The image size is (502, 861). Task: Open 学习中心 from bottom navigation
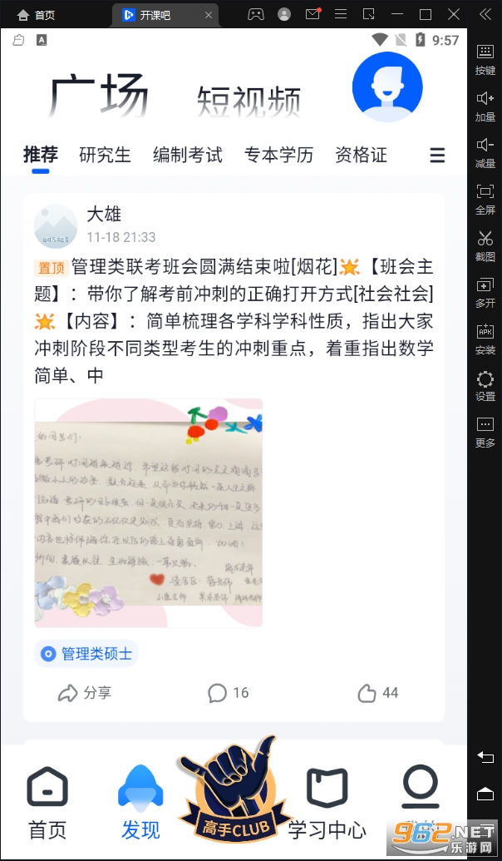327,803
